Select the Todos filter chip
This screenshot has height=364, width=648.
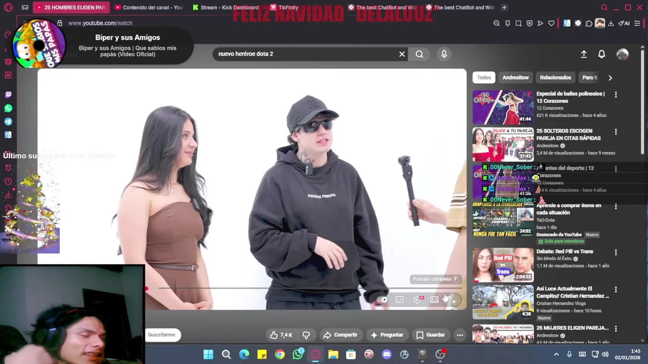click(484, 77)
